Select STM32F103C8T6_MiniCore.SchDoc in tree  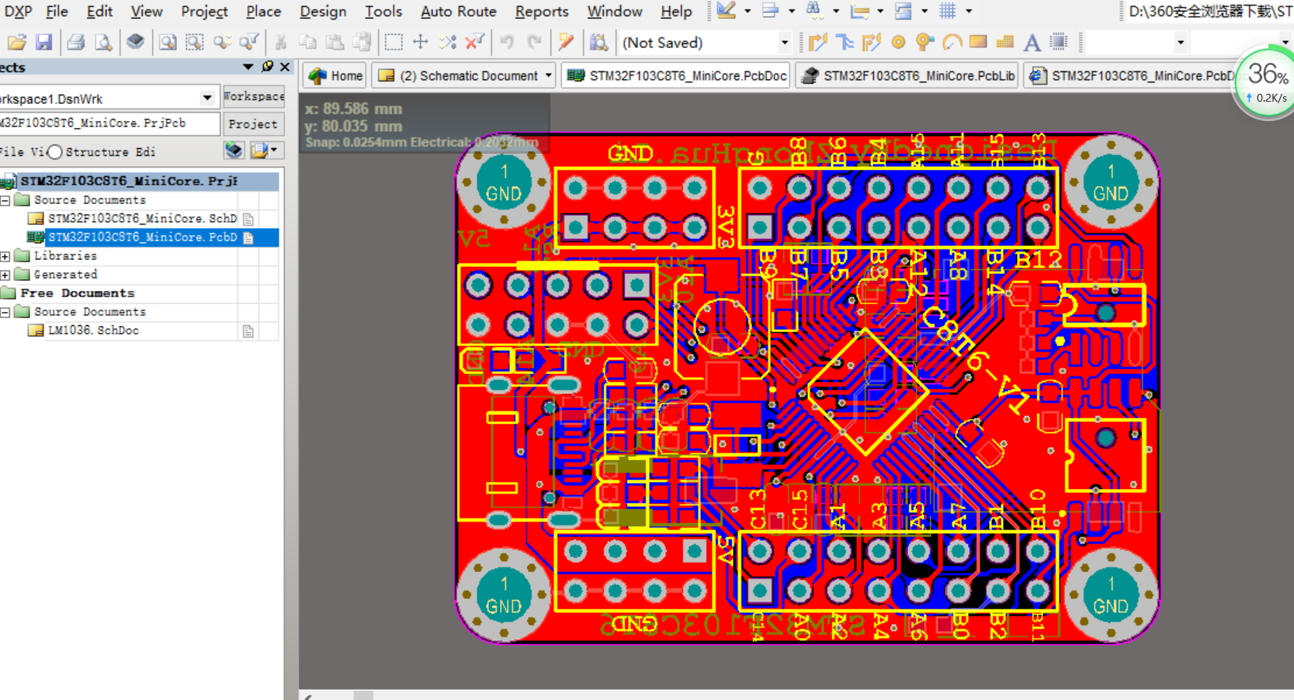pyautogui.click(x=142, y=219)
